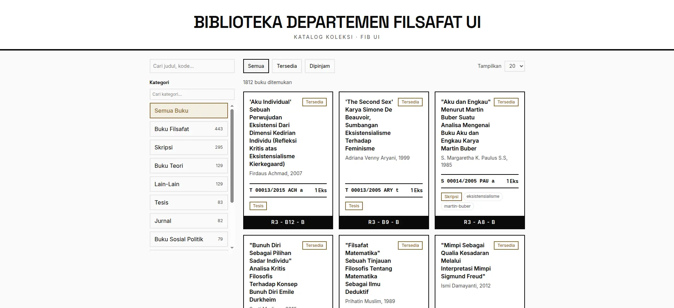Viewport: 674px width, 308px height.
Task: Open the "Aku dan Engkau" book title
Action: 465,125
